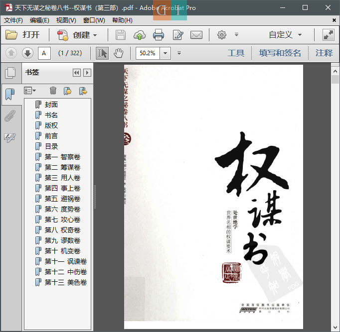This screenshot has width=340, height=332.
Task: Open the 编辑(E) menu
Action: (39, 20)
